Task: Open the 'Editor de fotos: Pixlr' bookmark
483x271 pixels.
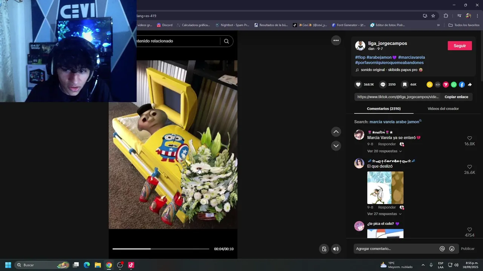Action: [388, 25]
